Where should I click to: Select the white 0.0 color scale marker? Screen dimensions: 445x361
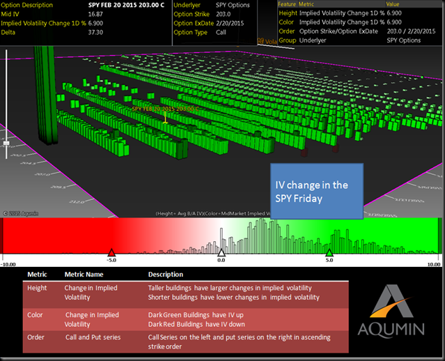(221, 252)
